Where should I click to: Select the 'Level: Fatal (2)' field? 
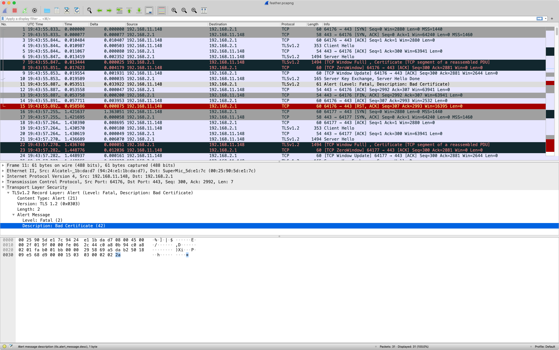click(x=42, y=220)
